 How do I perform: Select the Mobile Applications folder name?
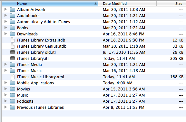point(35,83)
